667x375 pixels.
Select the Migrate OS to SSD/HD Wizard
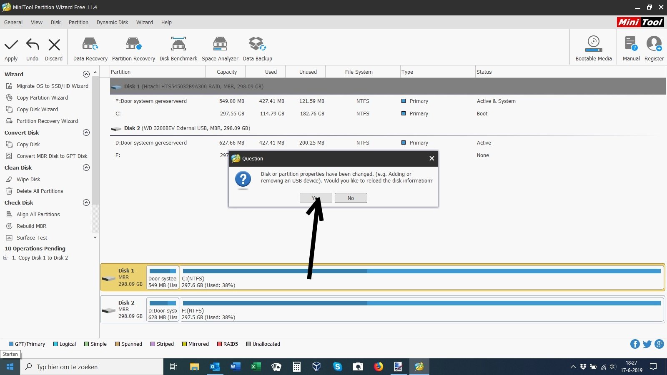tap(52, 86)
